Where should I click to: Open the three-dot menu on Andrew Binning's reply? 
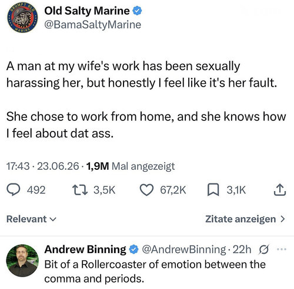(282, 249)
